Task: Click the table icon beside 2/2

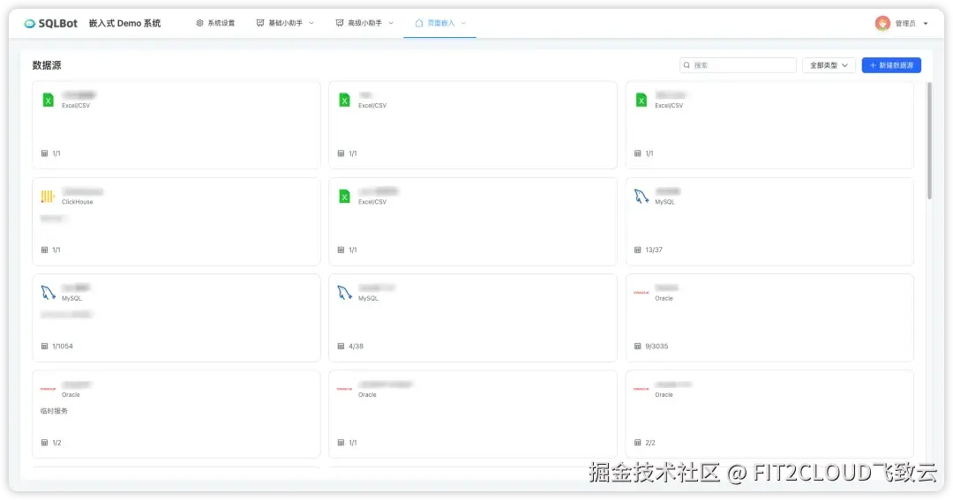Action: point(638,443)
